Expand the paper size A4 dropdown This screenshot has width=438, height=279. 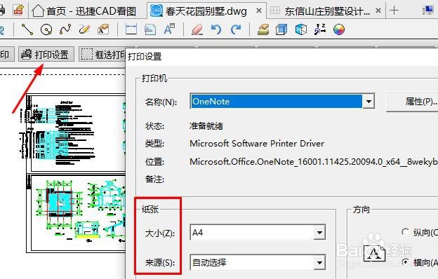point(319,232)
